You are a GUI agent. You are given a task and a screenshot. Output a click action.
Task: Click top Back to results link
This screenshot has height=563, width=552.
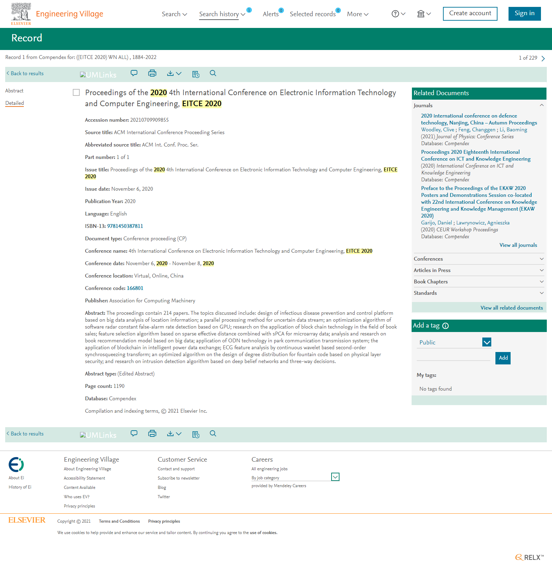(25, 73)
